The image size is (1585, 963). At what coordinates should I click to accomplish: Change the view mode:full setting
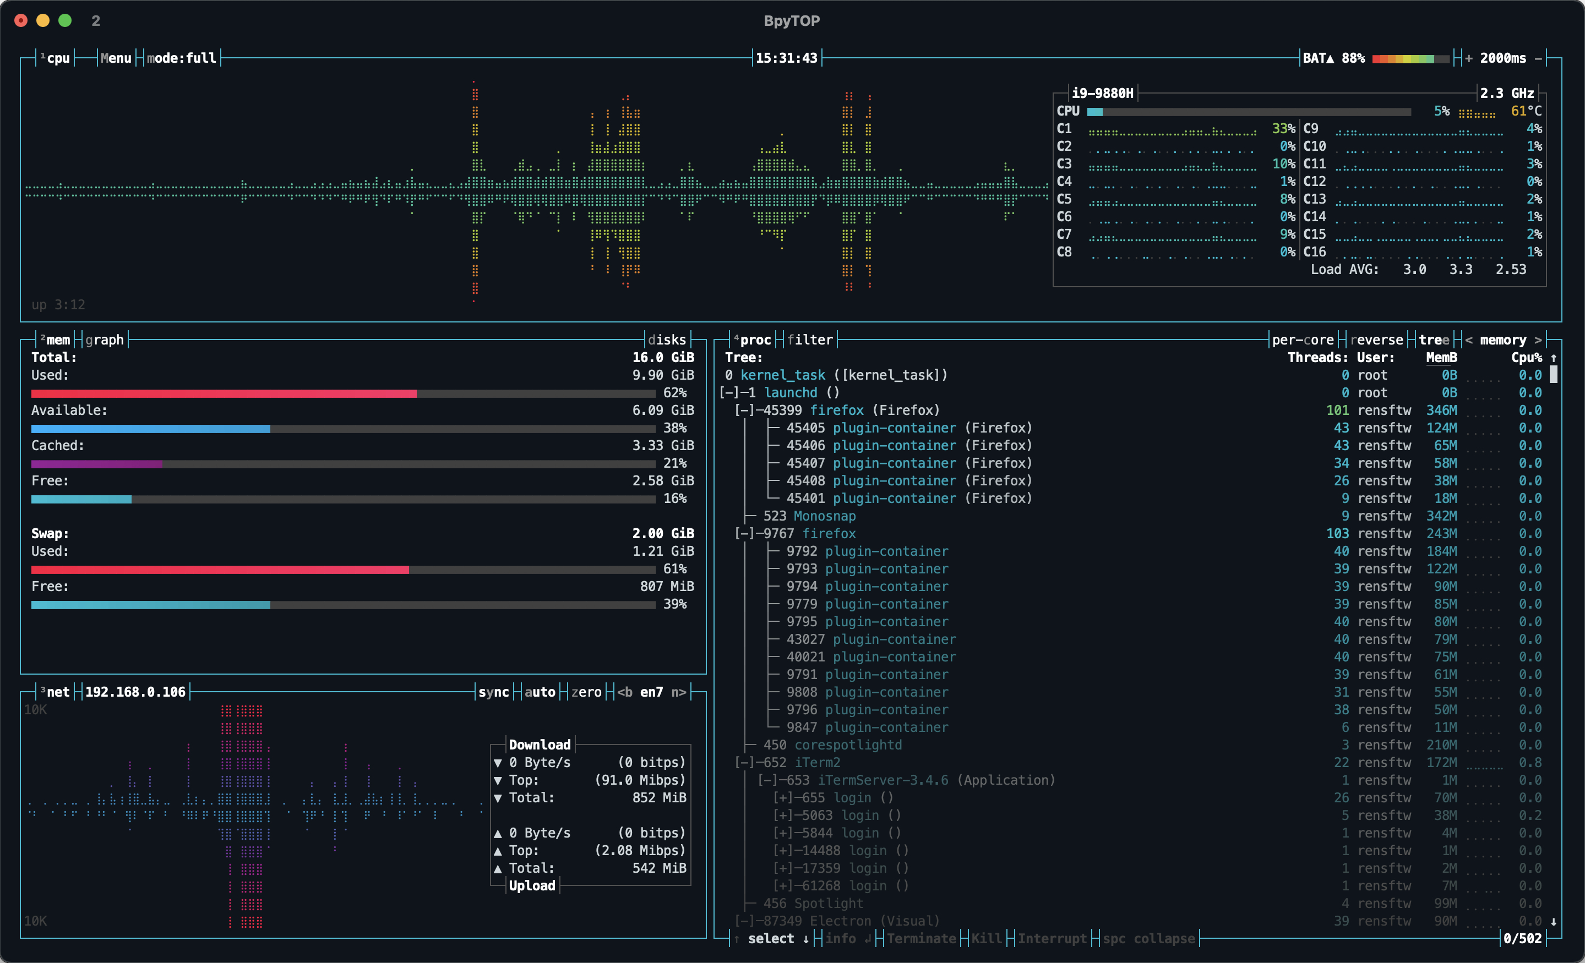(181, 58)
